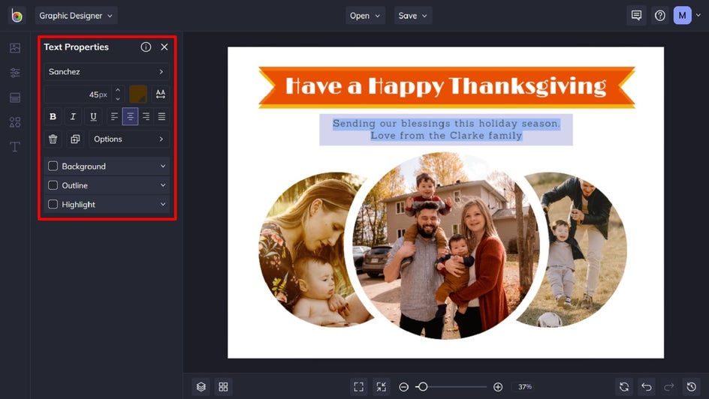Show Text Properties info icon

click(146, 47)
